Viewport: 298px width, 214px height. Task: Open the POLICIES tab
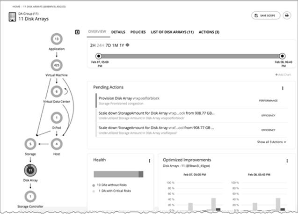point(138,32)
